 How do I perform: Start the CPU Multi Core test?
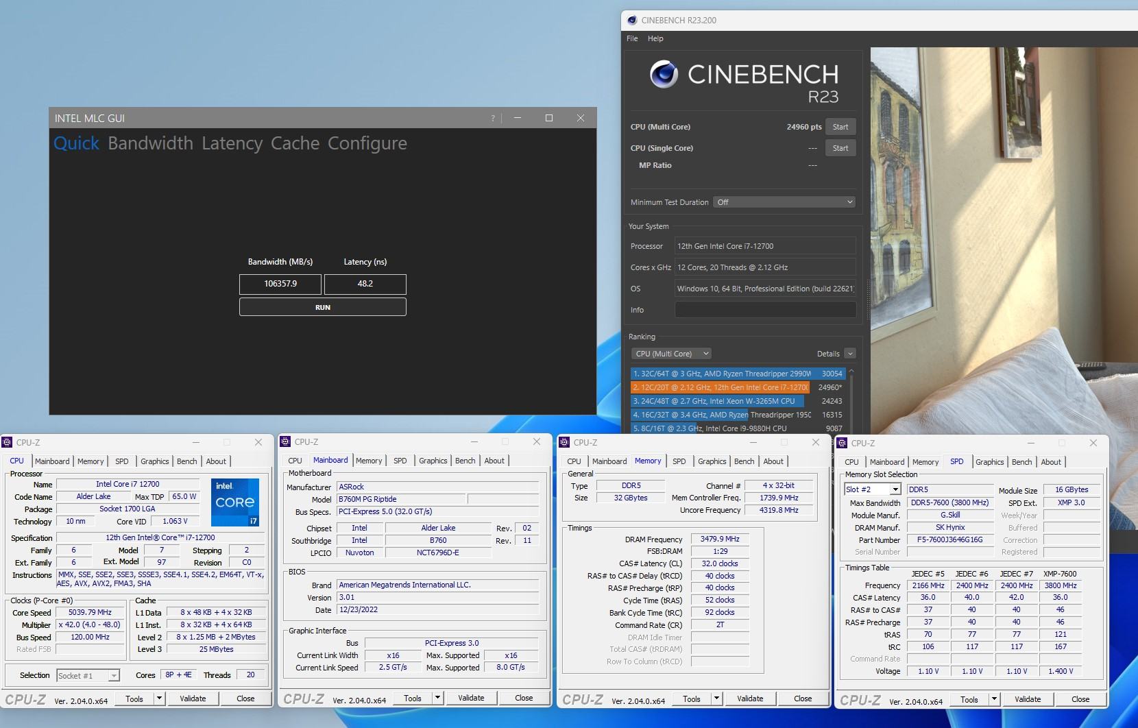point(840,127)
